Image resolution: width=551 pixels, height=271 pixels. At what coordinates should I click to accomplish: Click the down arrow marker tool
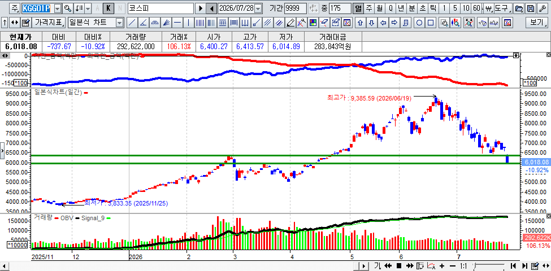pyautogui.click(x=371, y=23)
